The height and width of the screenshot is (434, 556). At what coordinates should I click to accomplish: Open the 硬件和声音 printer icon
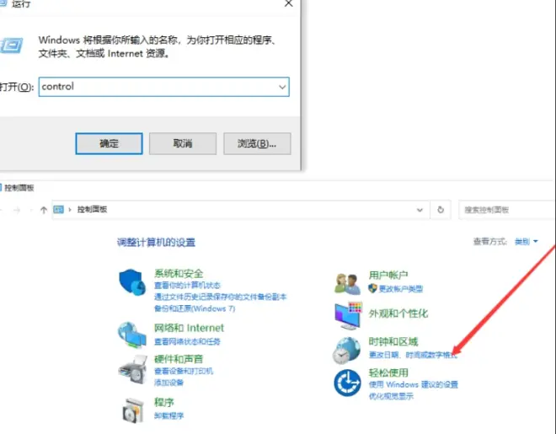click(132, 367)
